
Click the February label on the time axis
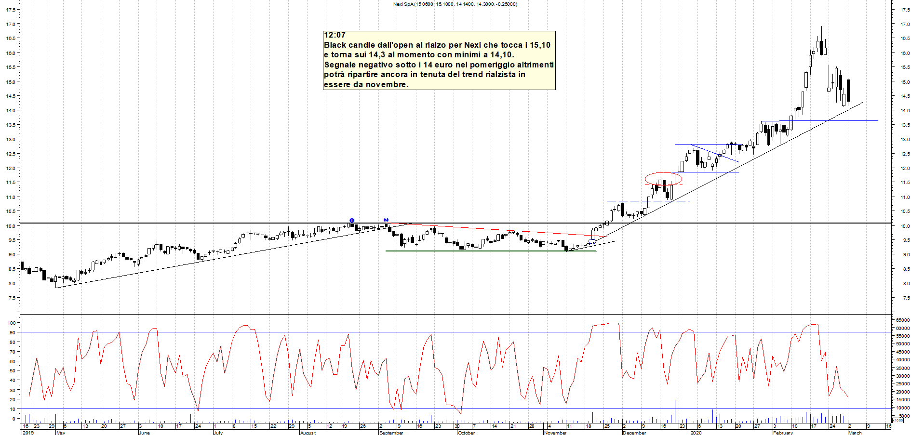[783, 433]
